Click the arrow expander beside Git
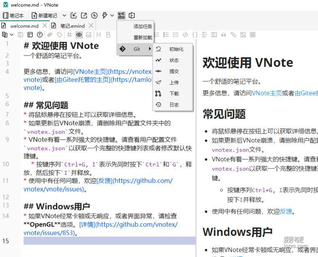The width and height of the screenshot is (318, 257). 150,49
